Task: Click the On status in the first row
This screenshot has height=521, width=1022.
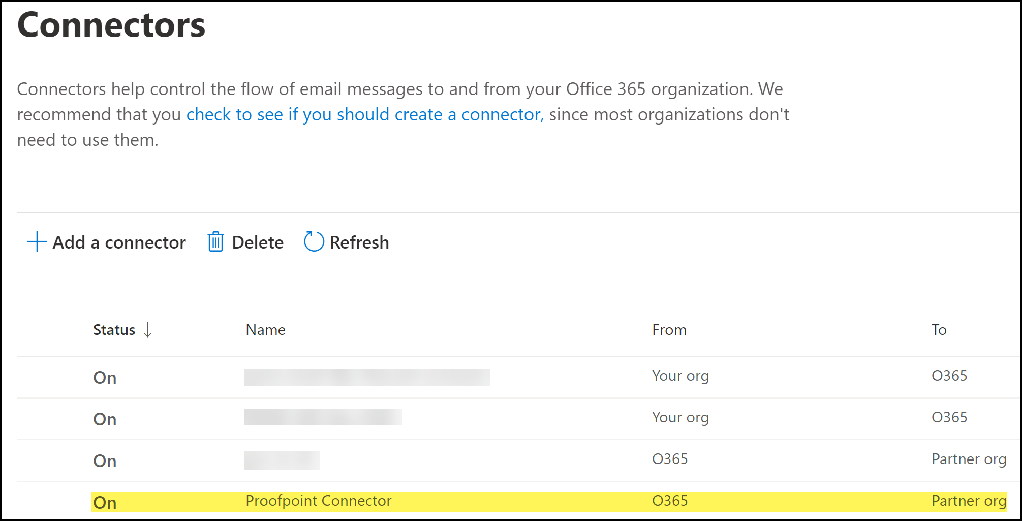Action: click(105, 378)
